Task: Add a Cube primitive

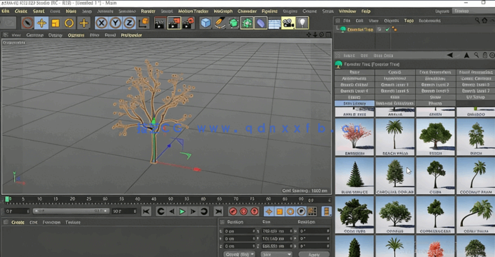Action: [x=205, y=23]
